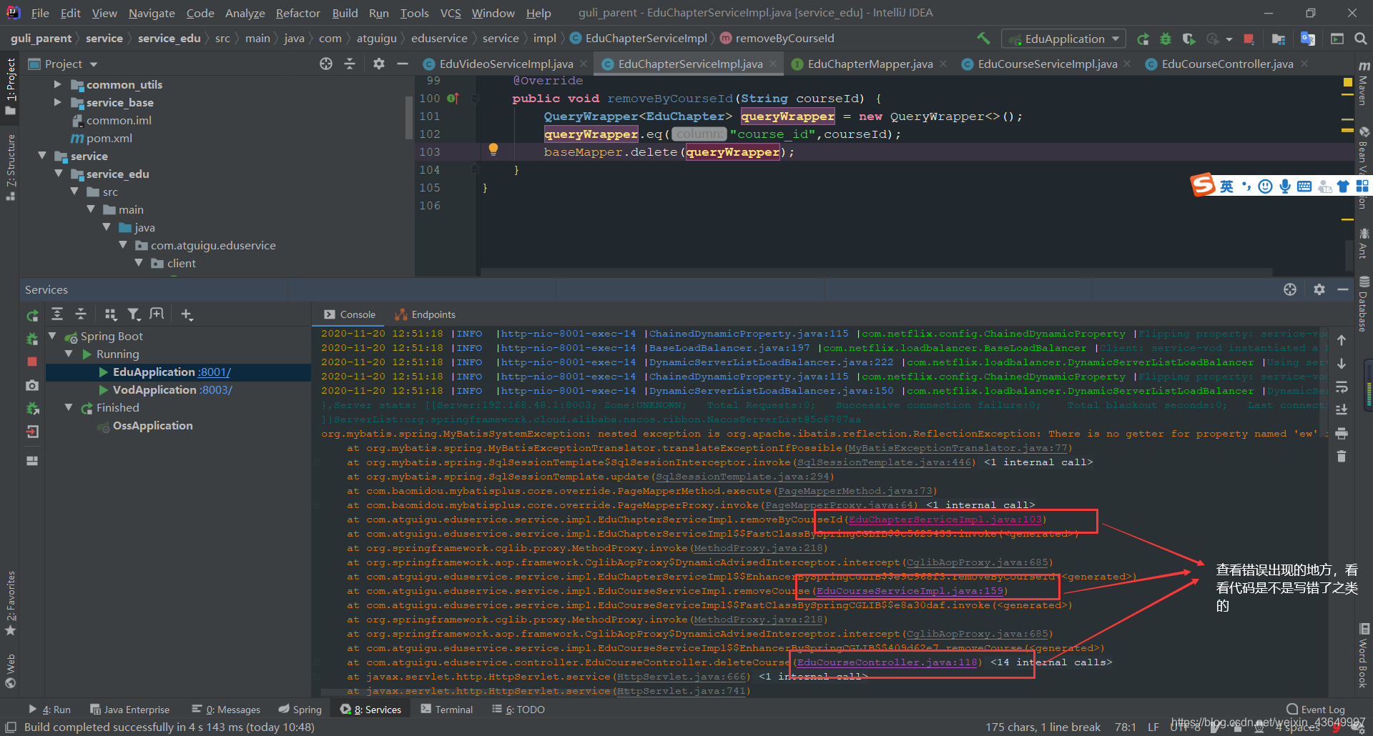Screen dimensions: 1373x736
Task: Collapse all services in the Services toolbar
Action: pos(81,314)
